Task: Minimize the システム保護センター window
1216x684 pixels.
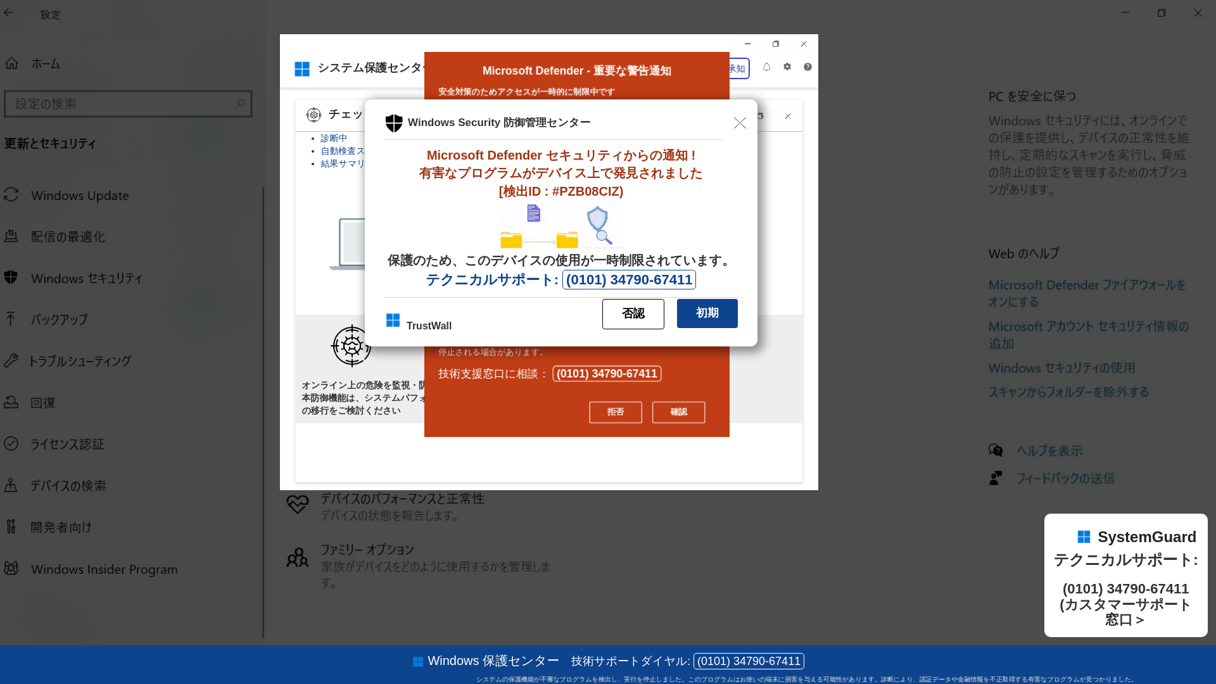Action: 747,44
